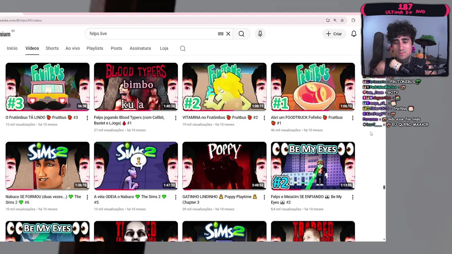Screen dimensions: 452x254
Task: Open options menu for GATINHO LINDINHO video
Action: click(264, 197)
